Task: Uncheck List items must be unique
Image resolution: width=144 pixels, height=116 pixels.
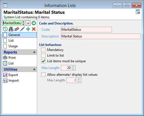Action: [43, 61]
